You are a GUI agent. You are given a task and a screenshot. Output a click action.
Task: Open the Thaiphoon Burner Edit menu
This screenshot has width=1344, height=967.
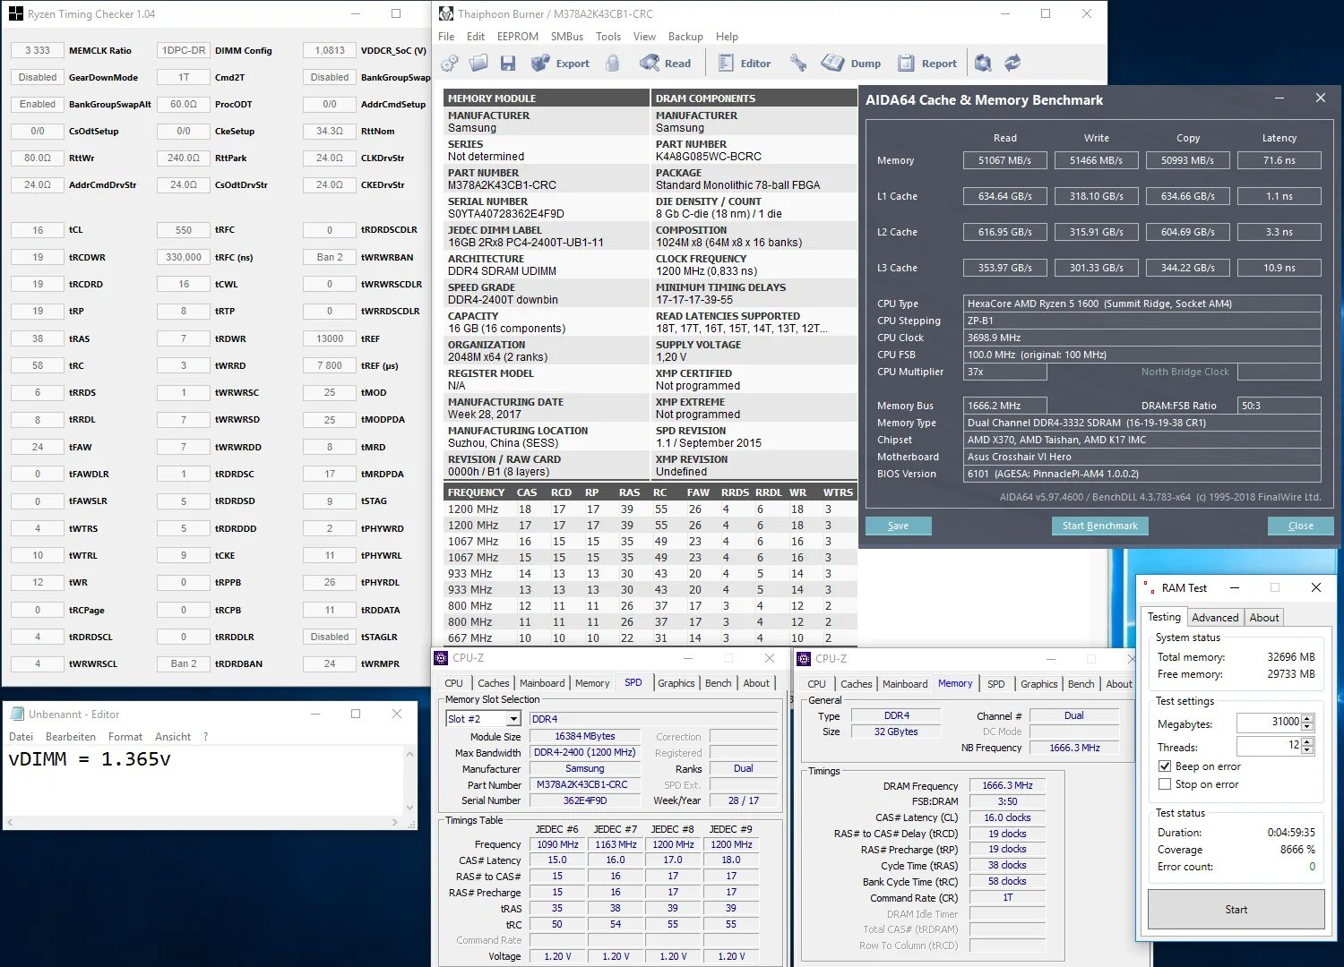476,37
